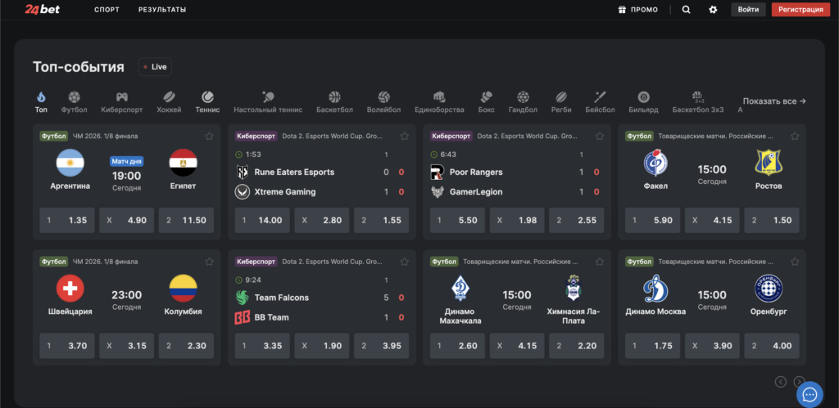Click the Ростов club crest
Image resolution: width=839 pixels, height=408 pixels.
coord(769,163)
